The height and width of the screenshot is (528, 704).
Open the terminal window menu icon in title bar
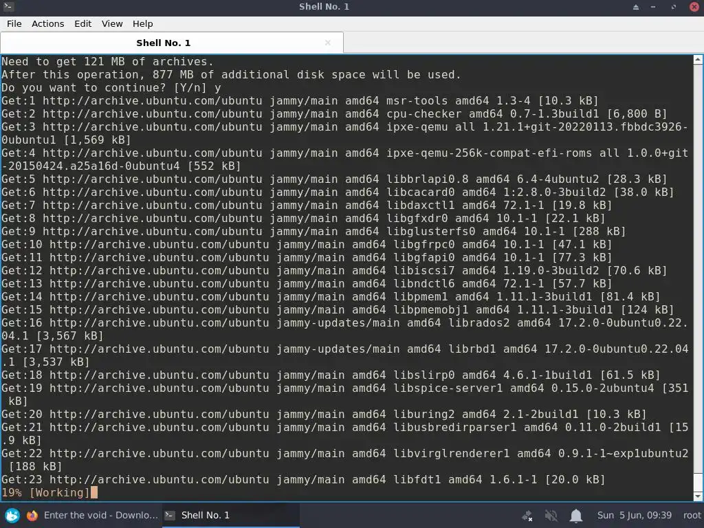pos(8,7)
